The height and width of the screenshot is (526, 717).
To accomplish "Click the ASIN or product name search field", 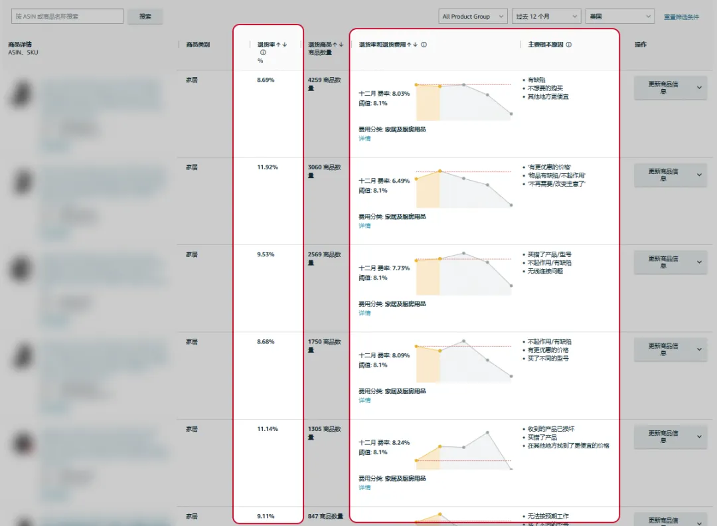I will [x=68, y=17].
